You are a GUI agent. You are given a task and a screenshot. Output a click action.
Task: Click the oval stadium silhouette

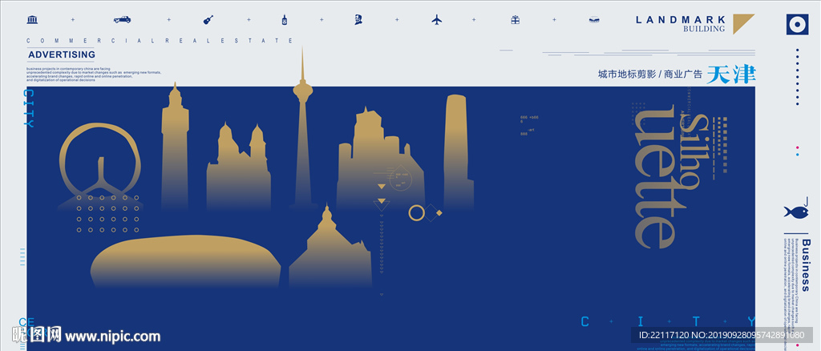[185, 261]
